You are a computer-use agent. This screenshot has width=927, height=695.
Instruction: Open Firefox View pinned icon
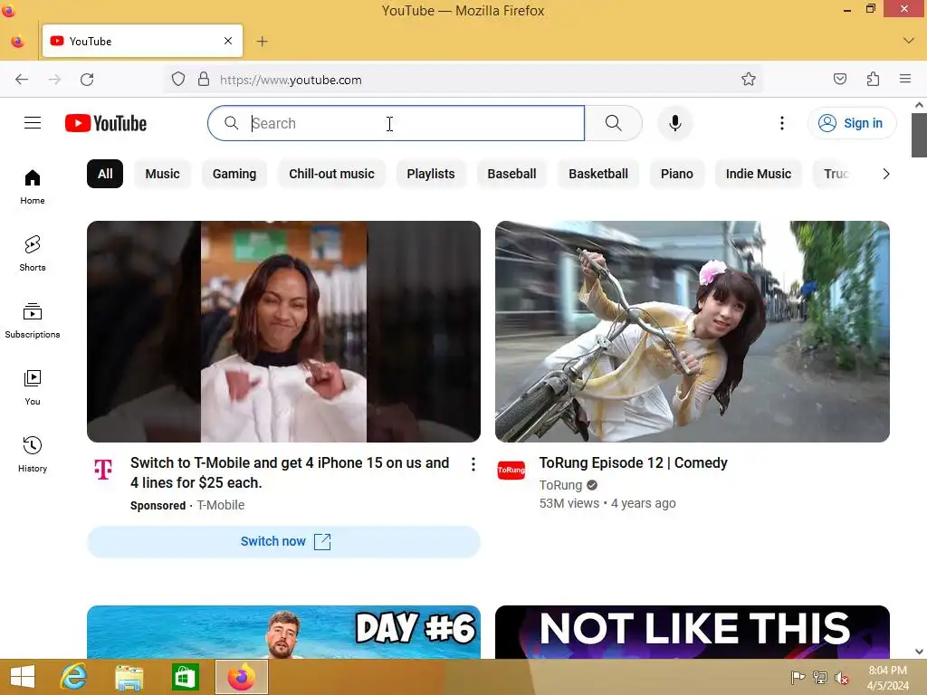(18, 41)
